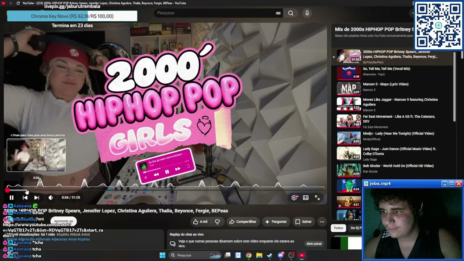464x261 pixels.
Task: Open the YouTube app on the taskbar
Action: click(302, 255)
